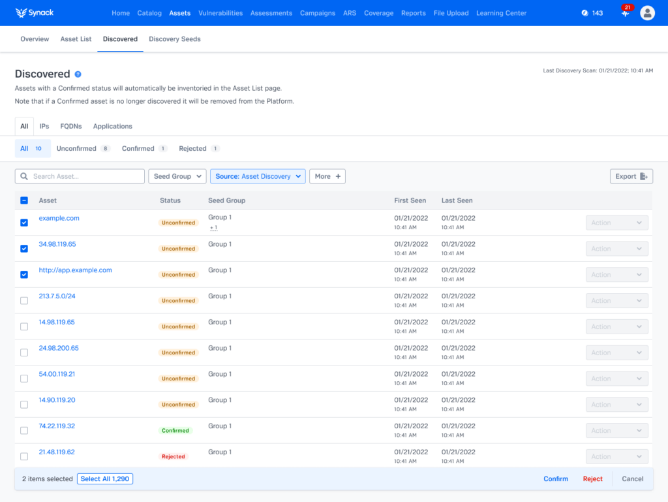Viewport: 668px width, 502px height.
Task: Click the Export file icon
Action: 644,176
